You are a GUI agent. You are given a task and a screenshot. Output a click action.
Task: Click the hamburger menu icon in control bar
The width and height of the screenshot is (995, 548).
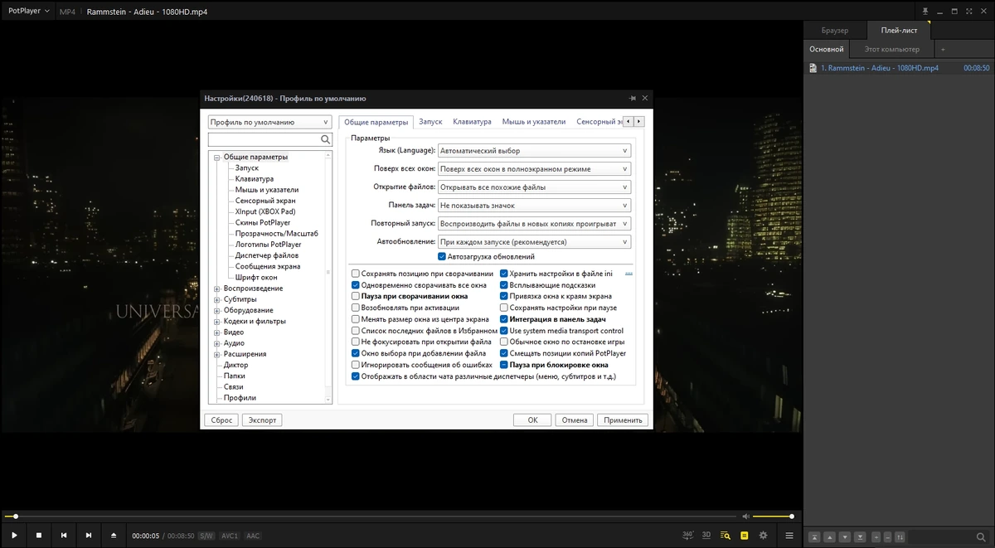pos(789,536)
